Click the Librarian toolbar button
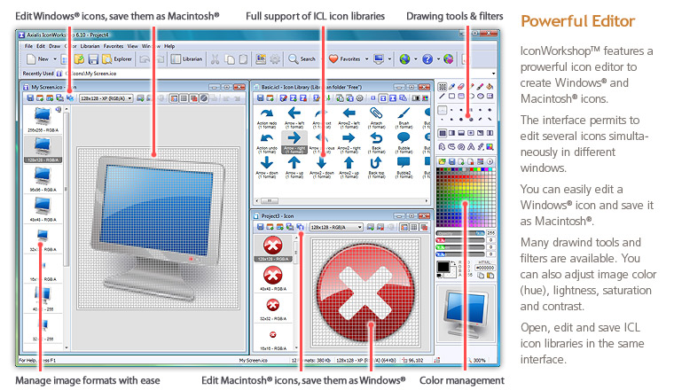This screenshot has height=390, width=674. point(186,59)
